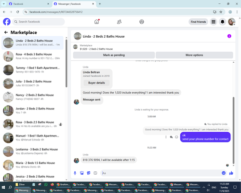Bookmark this page with the star
The height and width of the screenshot is (193, 241).
221,12
